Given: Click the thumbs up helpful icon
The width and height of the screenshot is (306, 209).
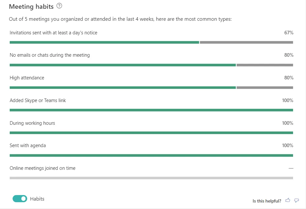Looking at the screenshot, I should (288, 201).
